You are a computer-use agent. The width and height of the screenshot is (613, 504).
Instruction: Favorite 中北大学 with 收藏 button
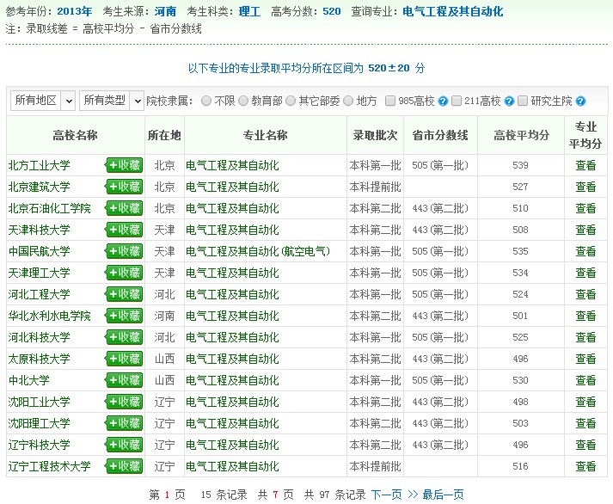coord(124,380)
